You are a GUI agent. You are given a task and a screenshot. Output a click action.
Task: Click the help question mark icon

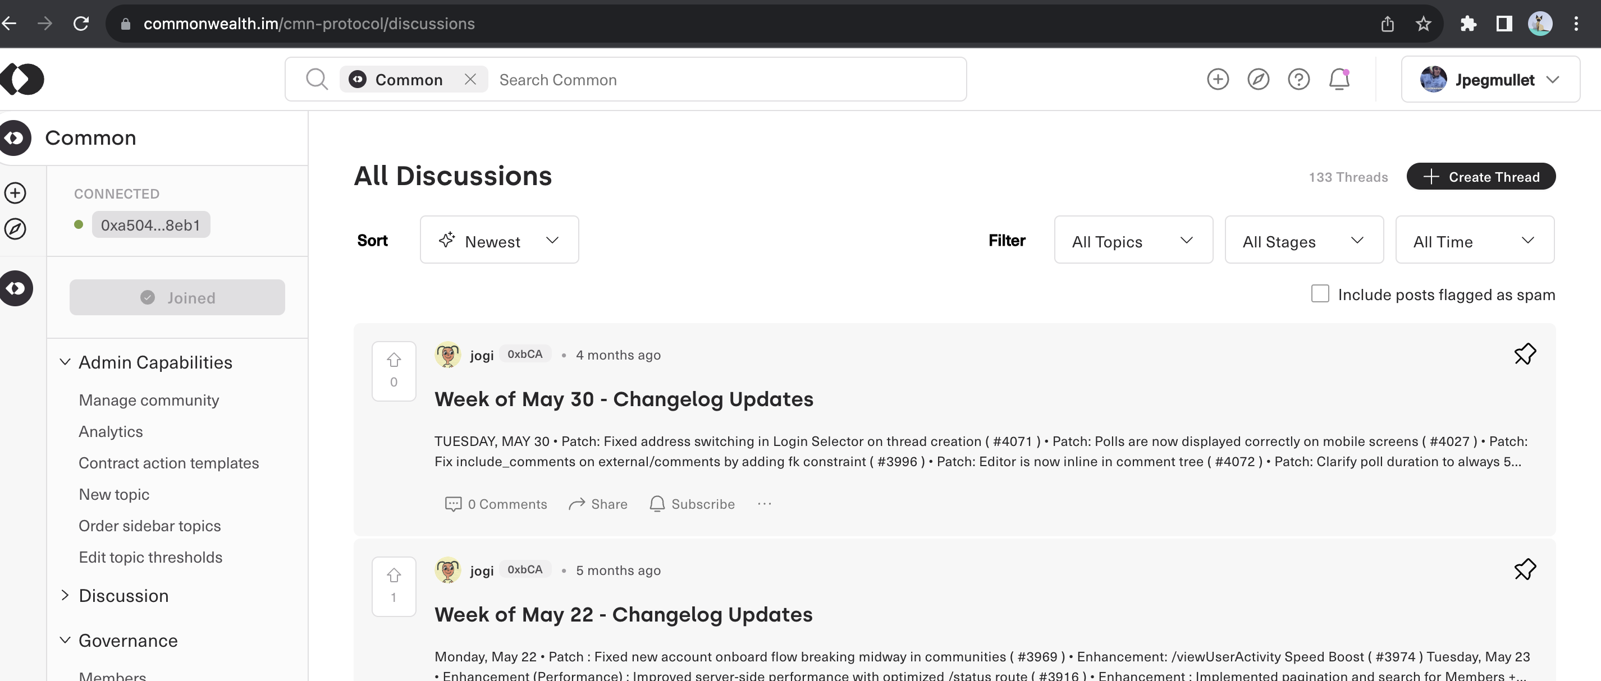pyautogui.click(x=1298, y=80)
